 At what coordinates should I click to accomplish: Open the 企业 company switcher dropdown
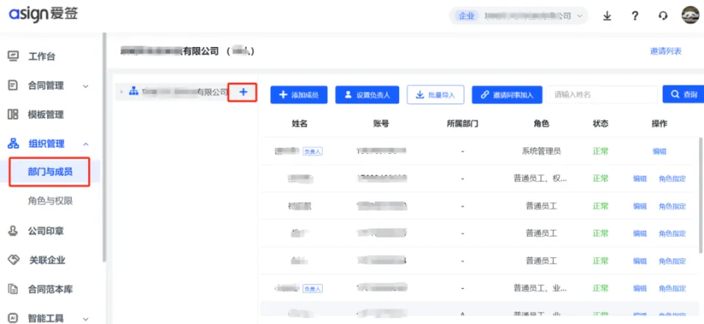(518, 15)
